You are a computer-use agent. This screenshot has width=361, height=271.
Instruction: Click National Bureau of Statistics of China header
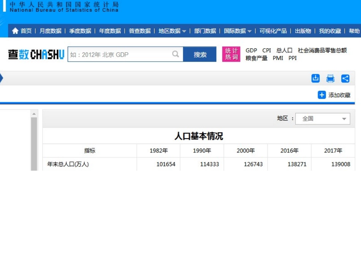point(64,10)
